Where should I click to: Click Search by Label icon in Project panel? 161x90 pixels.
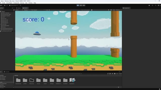click(112, 73)
